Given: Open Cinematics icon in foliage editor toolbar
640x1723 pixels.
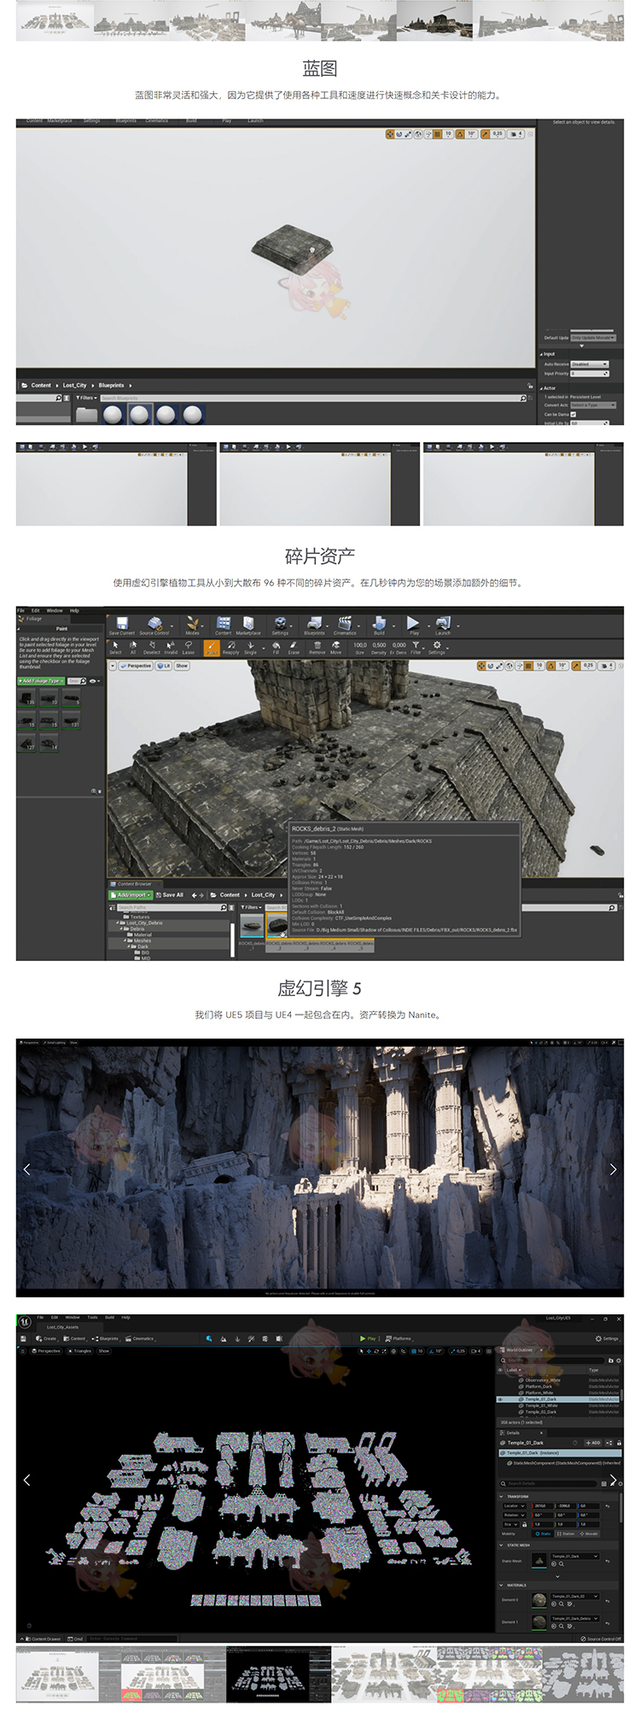Looking at the screenshot, I should (x=345, y=626).
